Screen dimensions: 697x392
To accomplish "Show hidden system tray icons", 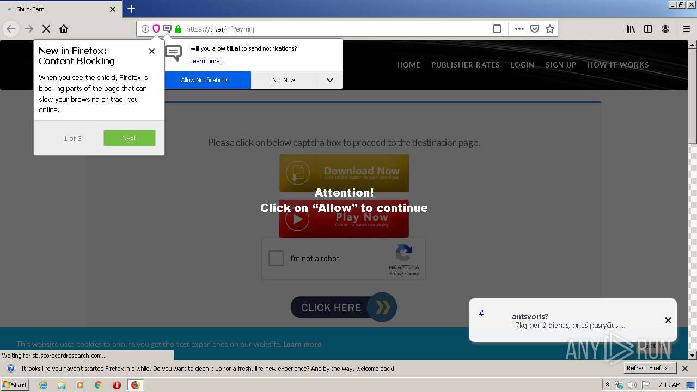I will click(607, 384).
